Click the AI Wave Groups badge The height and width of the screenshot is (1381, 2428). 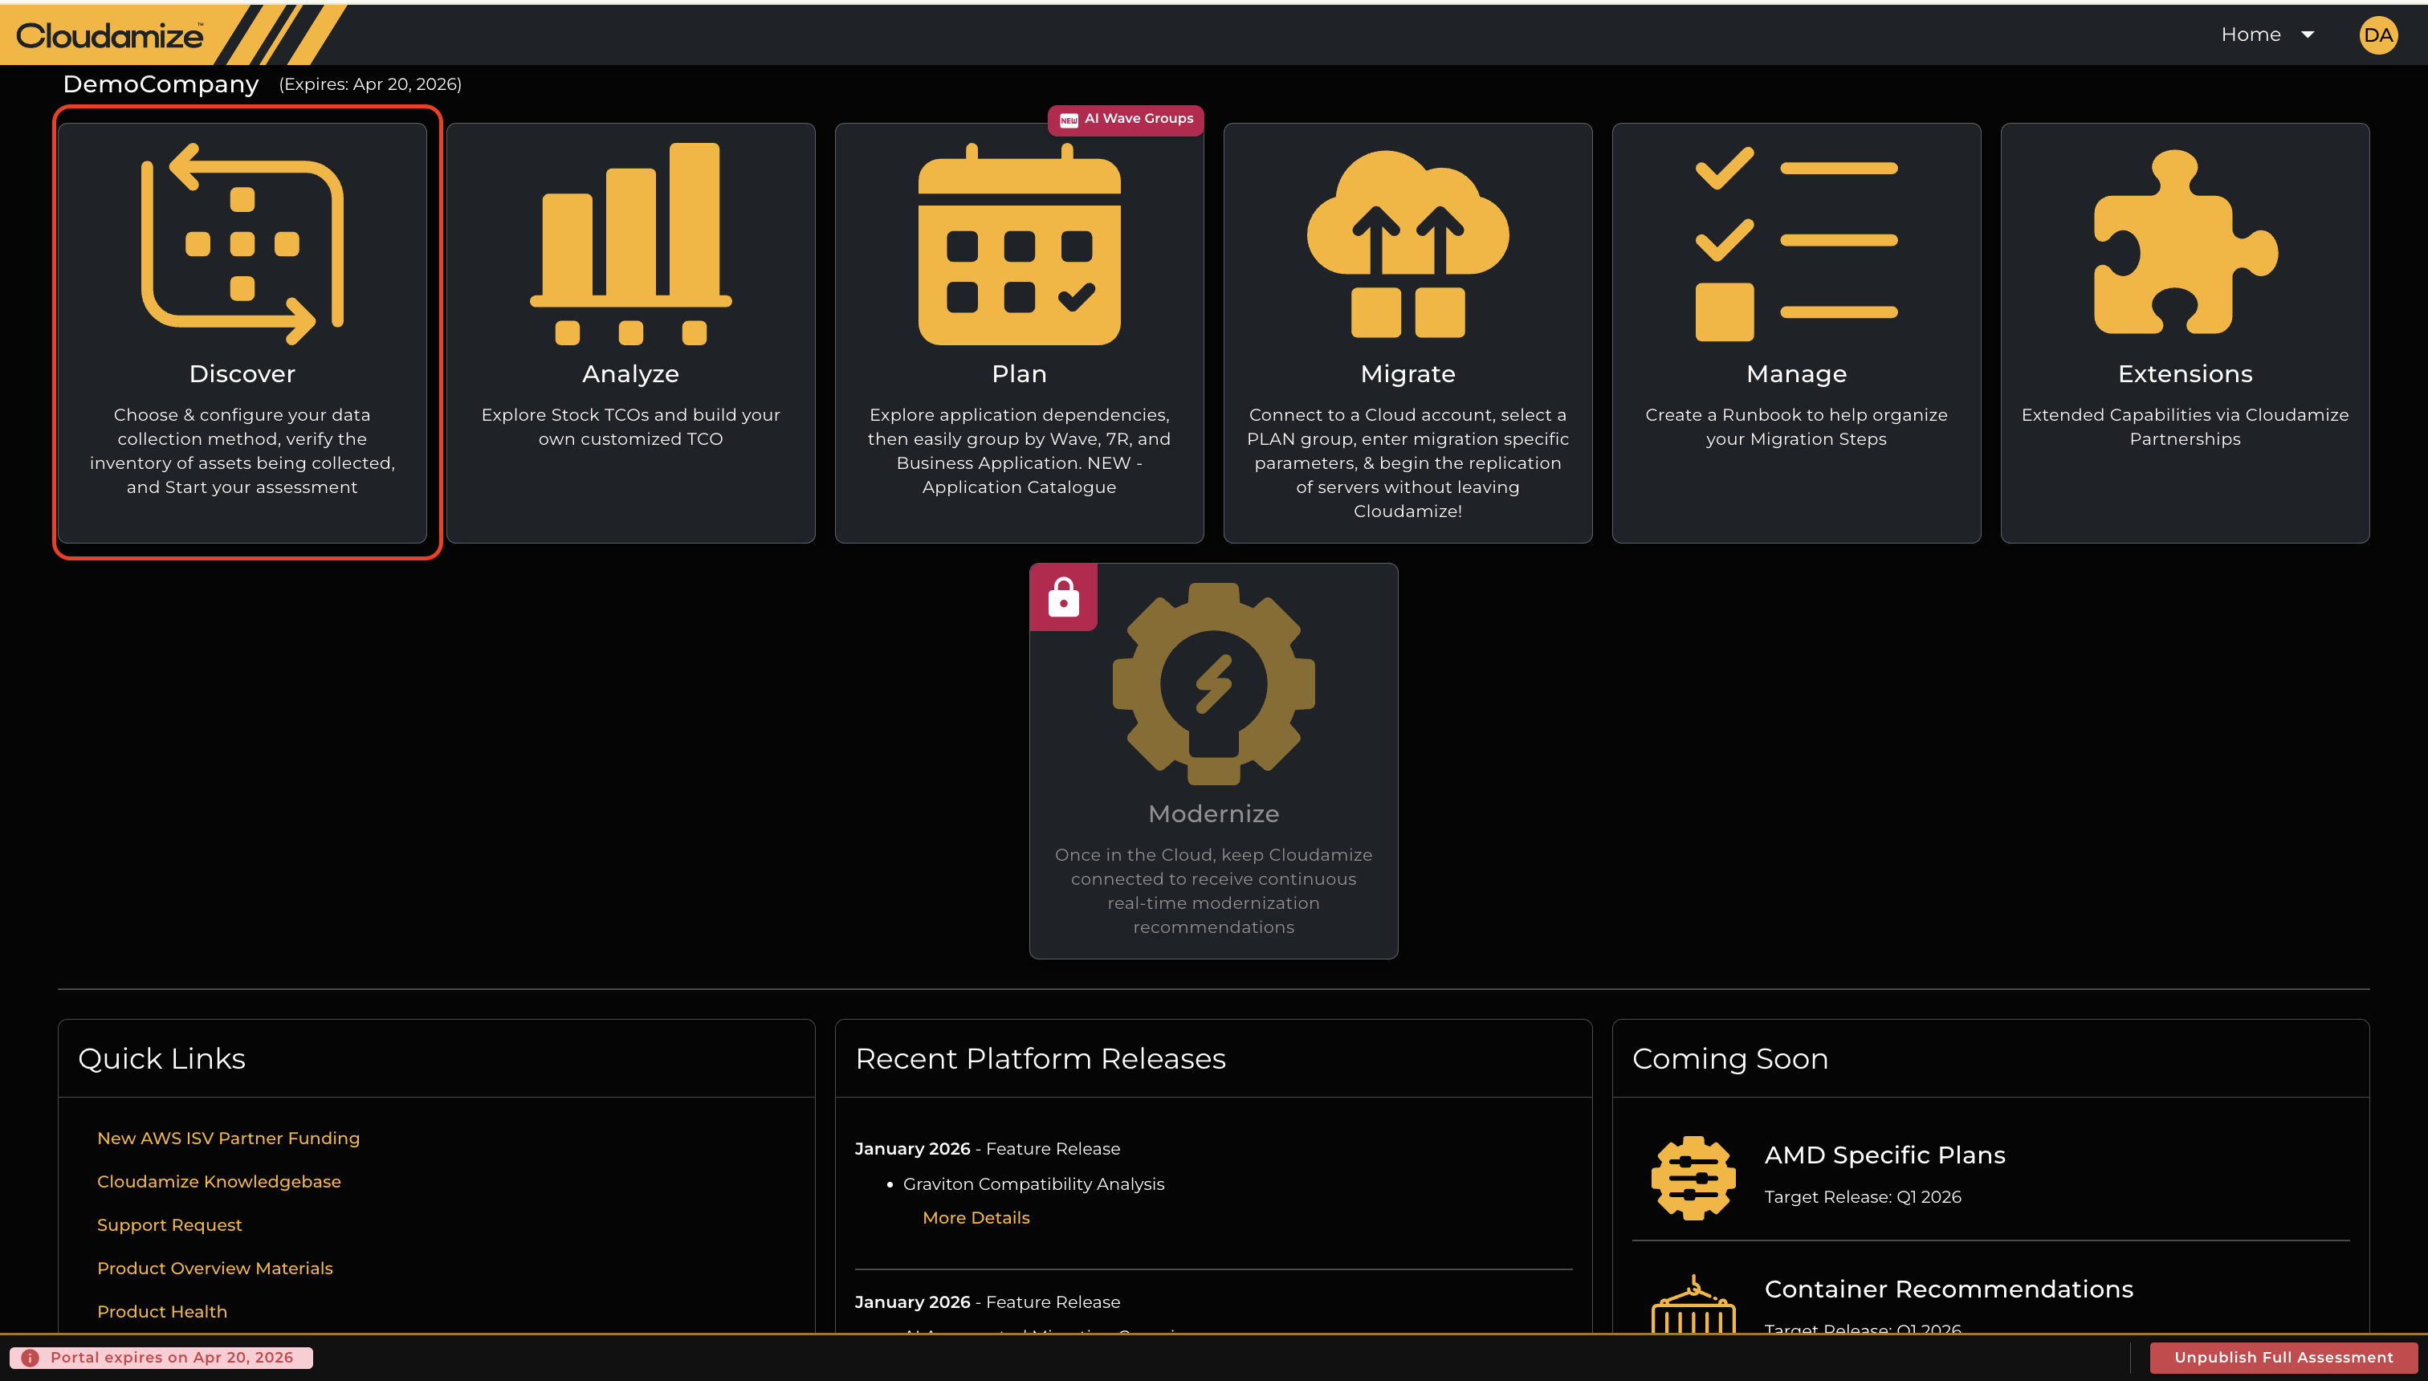[1126, 119]
